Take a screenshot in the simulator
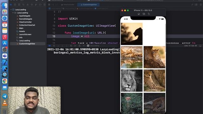 144,14
